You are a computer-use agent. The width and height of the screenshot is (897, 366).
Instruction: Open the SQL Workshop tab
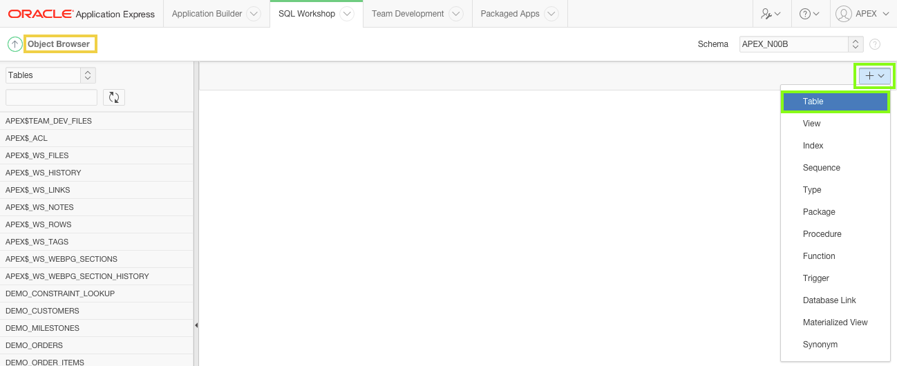point(307,14)
